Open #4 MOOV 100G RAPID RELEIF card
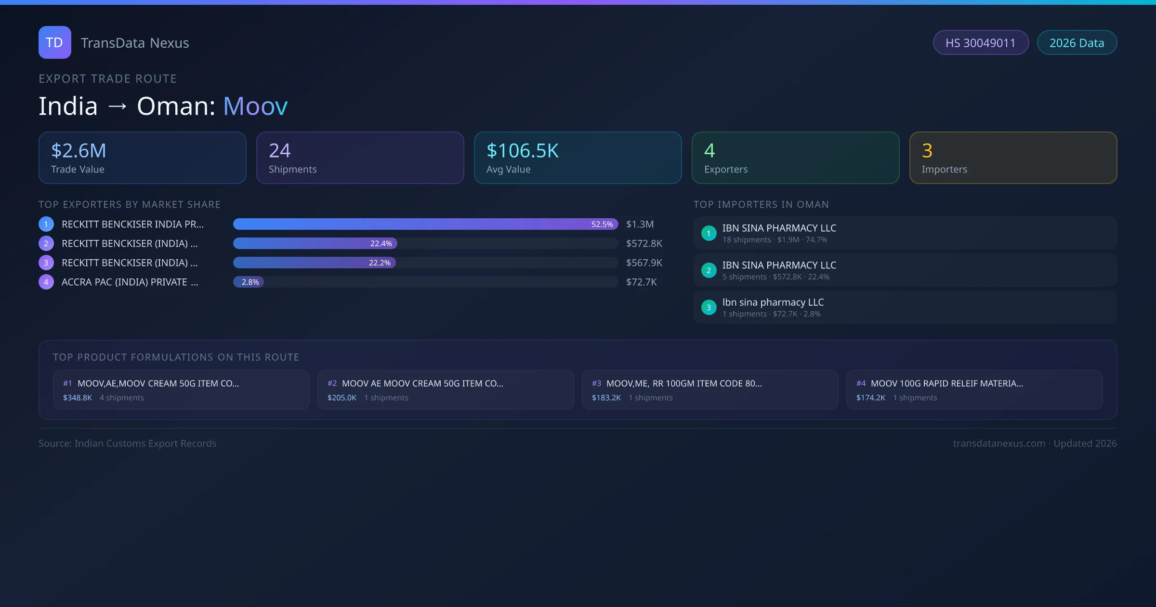Screen dimensions: 1156x607 [x=974, y=390]
